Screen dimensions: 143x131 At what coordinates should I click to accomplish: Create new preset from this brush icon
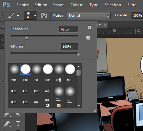[x=88, y=38]
